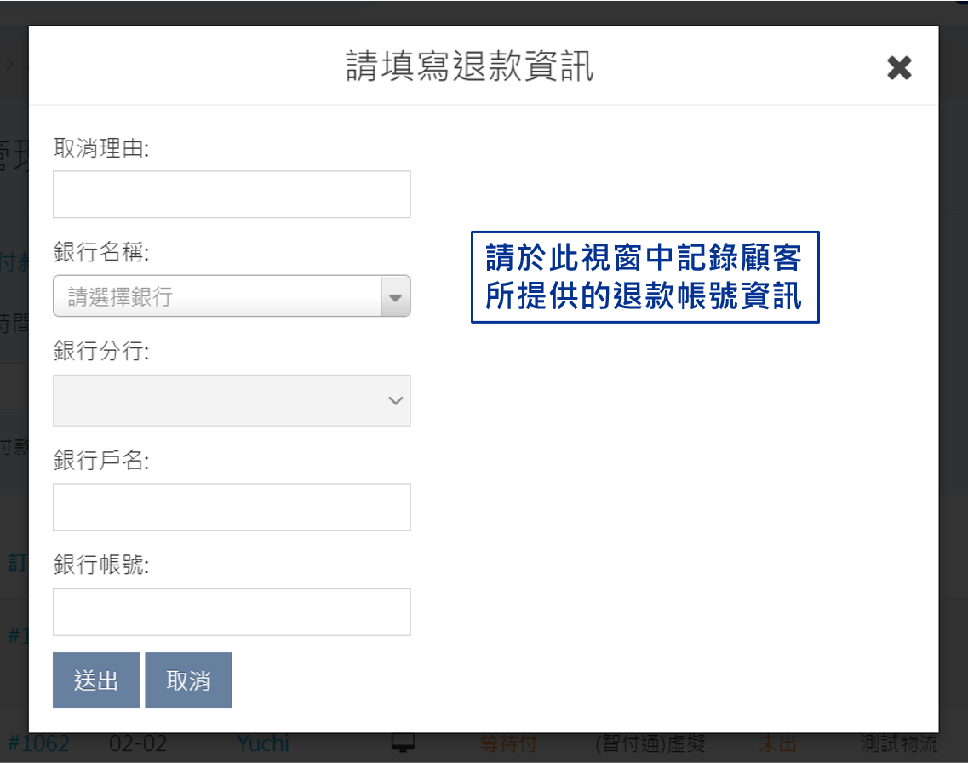
Task: Click the chevron on 銀行分行 select
Action: pyautogui.click(x=395, y=400)
